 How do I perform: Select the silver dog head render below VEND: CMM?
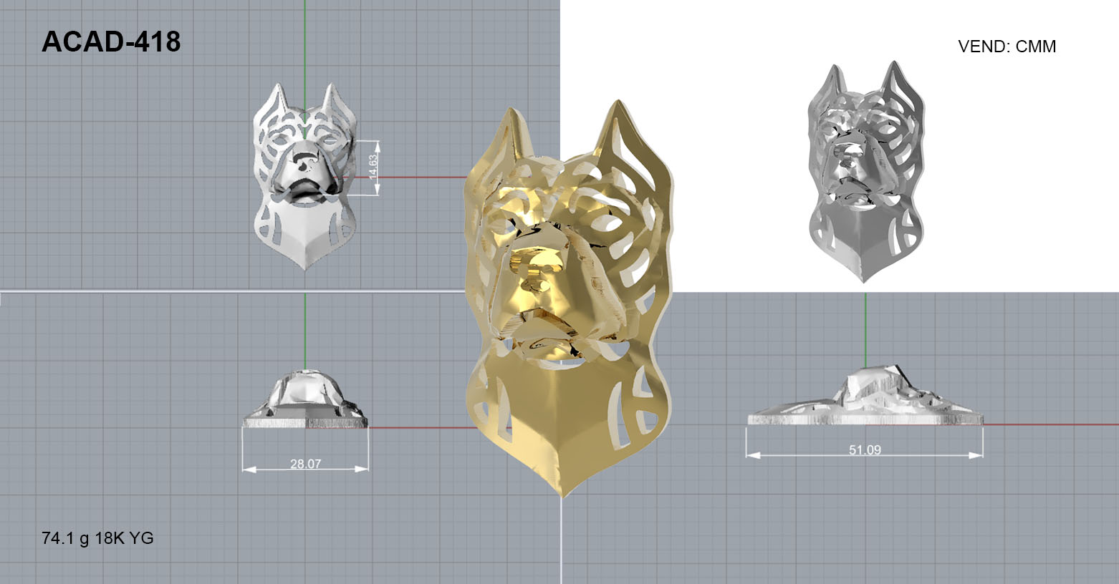tap(865, 172)
